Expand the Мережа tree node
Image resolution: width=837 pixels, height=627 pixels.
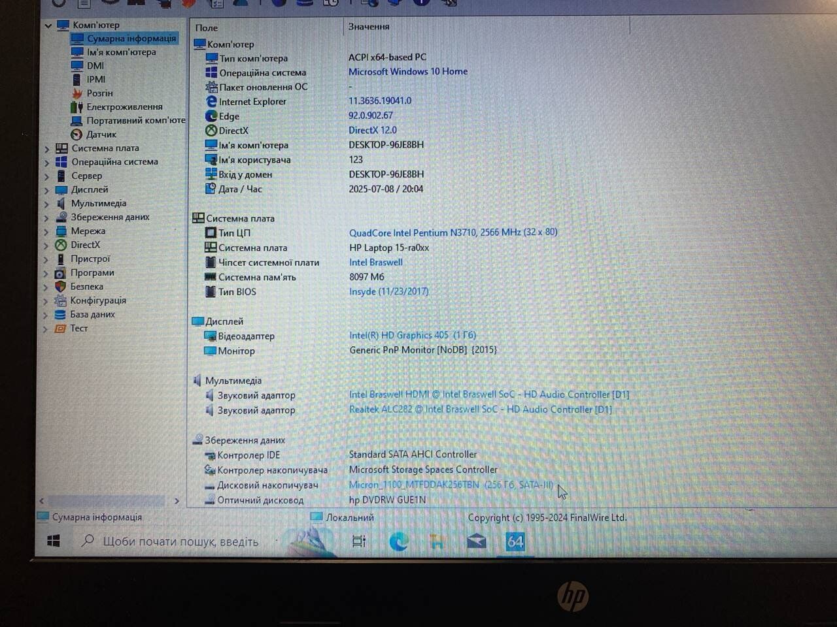46,232
